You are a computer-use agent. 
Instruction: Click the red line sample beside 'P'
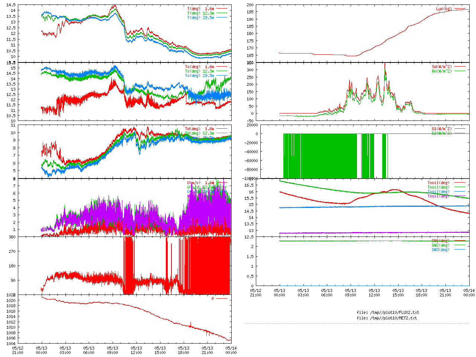(x=222, y=299)
